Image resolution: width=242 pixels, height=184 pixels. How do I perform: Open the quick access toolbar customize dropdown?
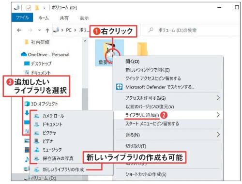[44, 8]
